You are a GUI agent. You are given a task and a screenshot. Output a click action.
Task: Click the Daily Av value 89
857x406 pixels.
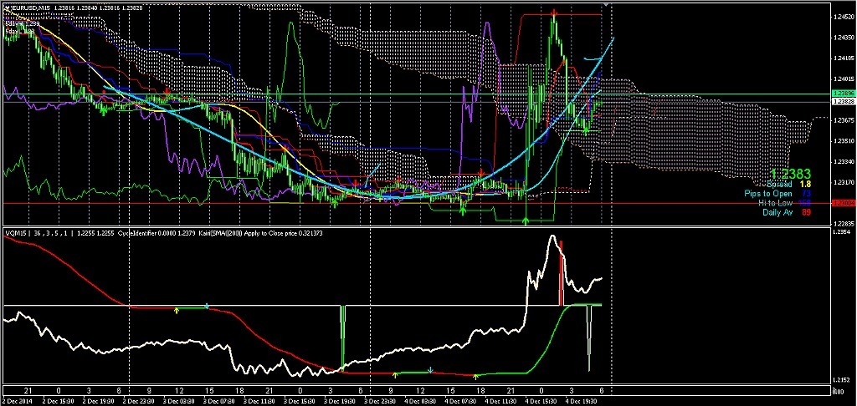pos(806,212)
